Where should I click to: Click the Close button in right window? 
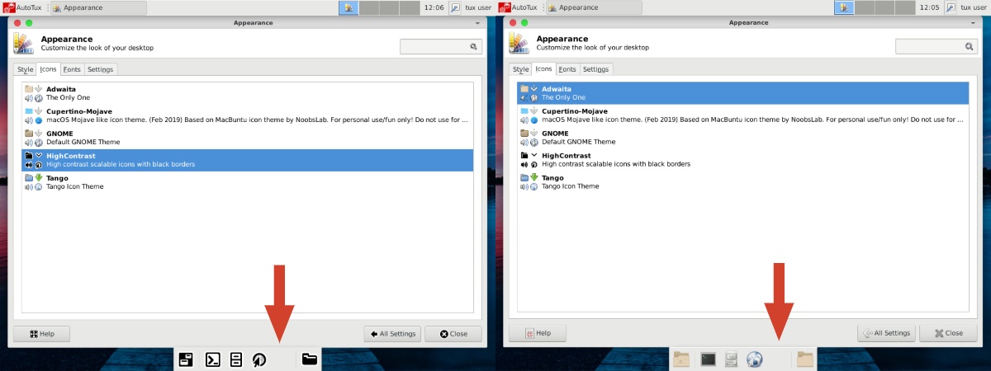click(949, 334)
